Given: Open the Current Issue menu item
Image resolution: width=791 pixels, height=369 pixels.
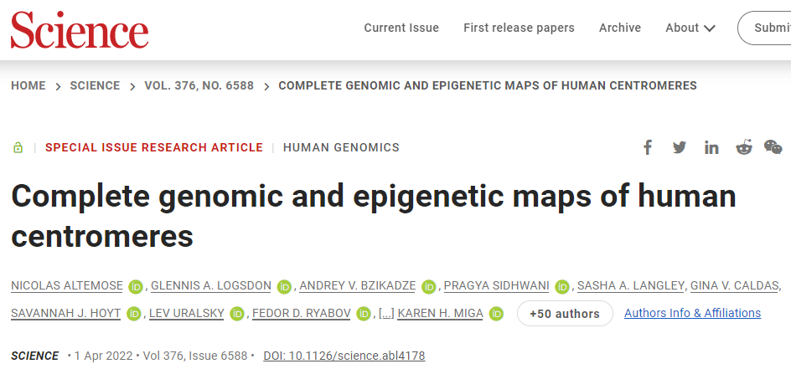Looking at the screenshot, I should coord(401,28).
